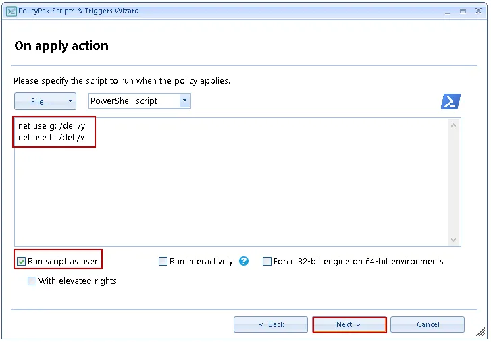
Task: Close the Scripts & Triggers Wizard
Action: coord(478,11)
